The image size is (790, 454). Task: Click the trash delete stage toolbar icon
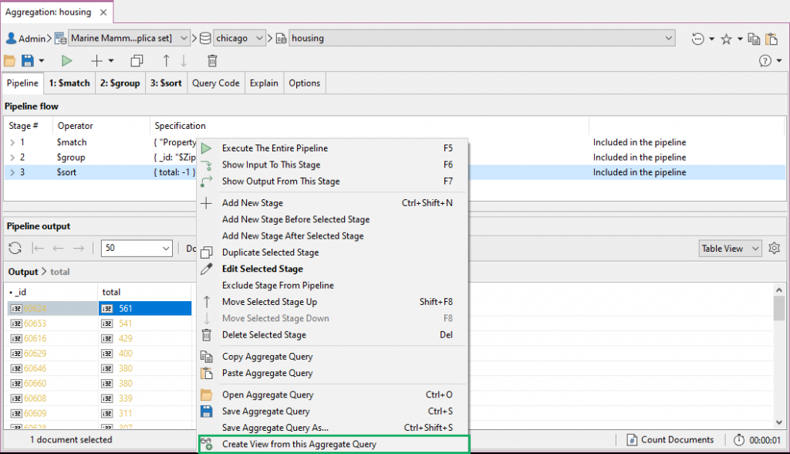coord(212,61)
